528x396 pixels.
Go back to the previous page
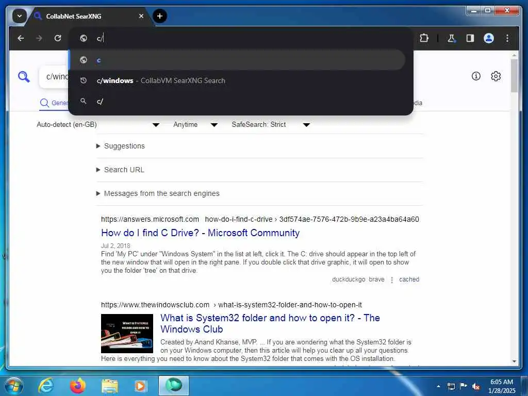pyautogui.click(x=21, y=38)
